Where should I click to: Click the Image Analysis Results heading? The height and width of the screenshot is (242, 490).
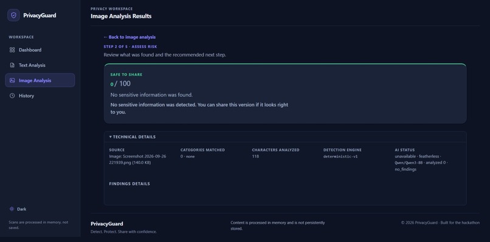[x=121, y=16]
